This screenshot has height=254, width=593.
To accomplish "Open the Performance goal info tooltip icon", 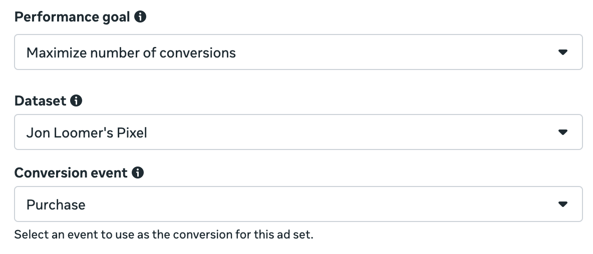I will pyautogui.click(x=140, y=16).
